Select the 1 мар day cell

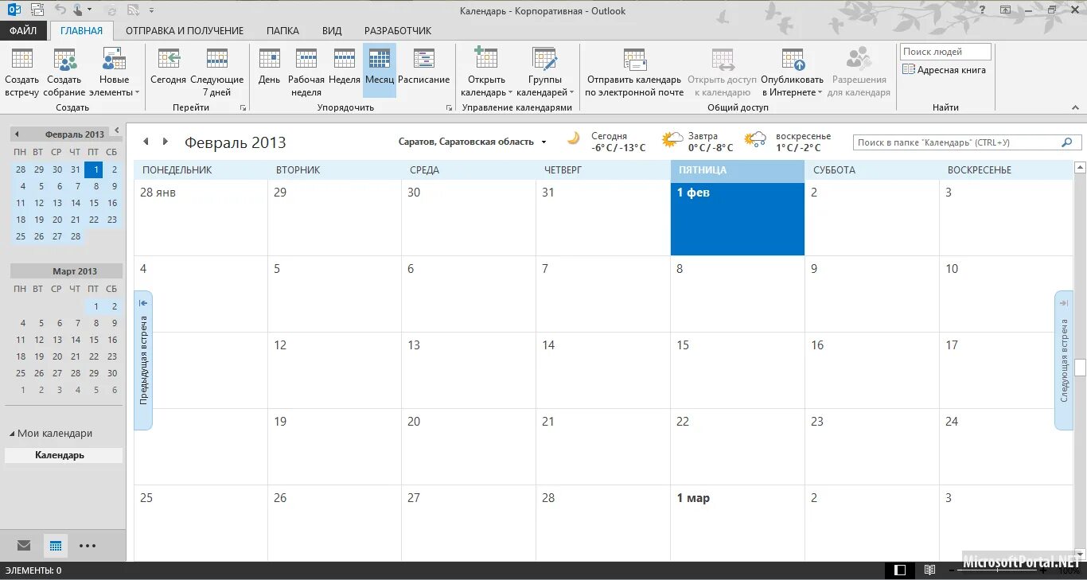(x=738, y=524)
